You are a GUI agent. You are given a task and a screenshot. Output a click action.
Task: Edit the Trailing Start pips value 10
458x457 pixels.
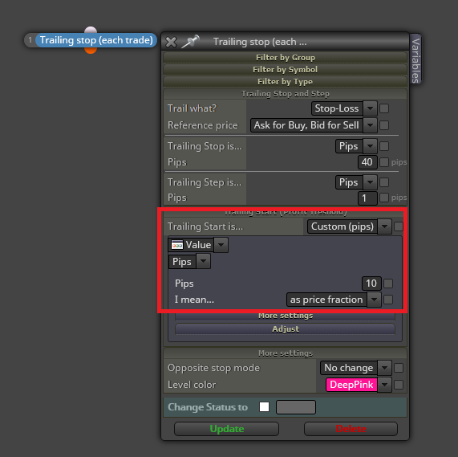[371, 283]
